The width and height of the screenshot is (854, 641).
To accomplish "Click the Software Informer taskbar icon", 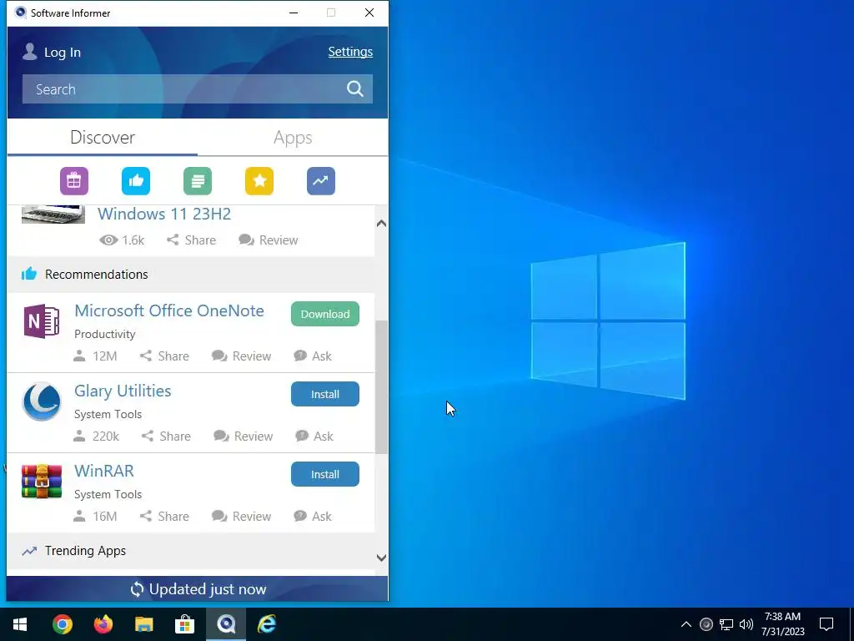I will pos(225,624).
